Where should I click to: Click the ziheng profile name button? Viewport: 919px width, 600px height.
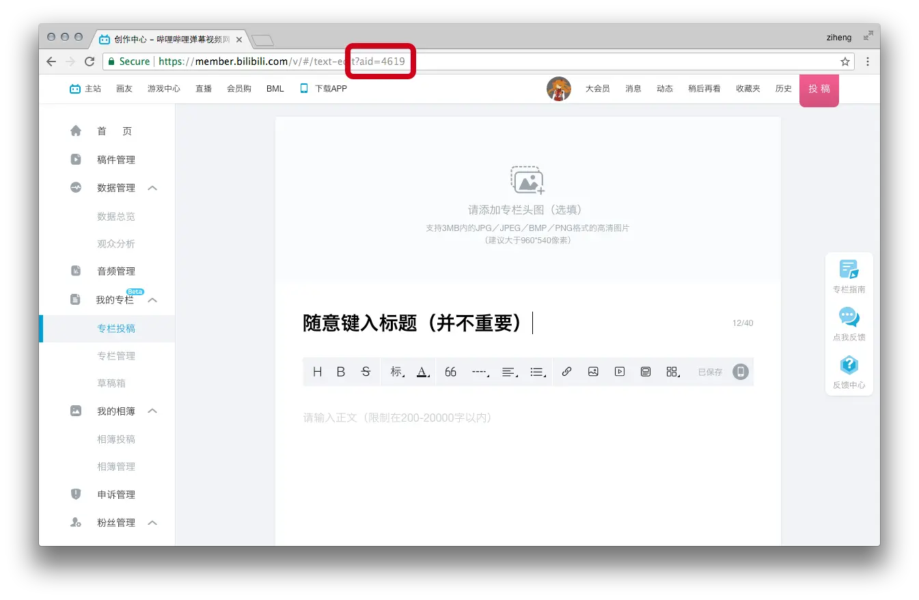(839, 38)
